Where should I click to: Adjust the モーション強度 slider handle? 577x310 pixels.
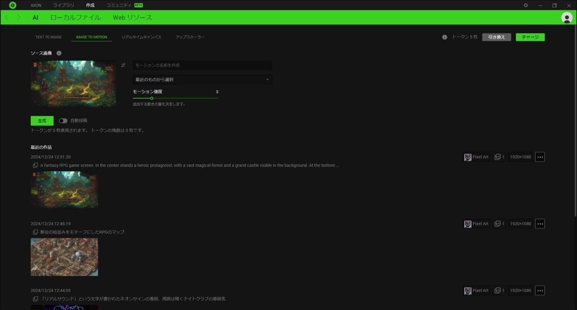tap(152, 98)
